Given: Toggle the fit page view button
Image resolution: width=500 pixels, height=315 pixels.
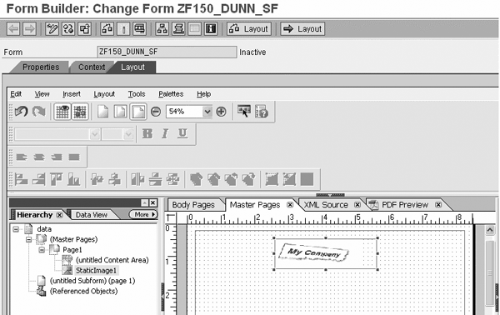Looking at the screenshot, I should [x=138, y=112].
